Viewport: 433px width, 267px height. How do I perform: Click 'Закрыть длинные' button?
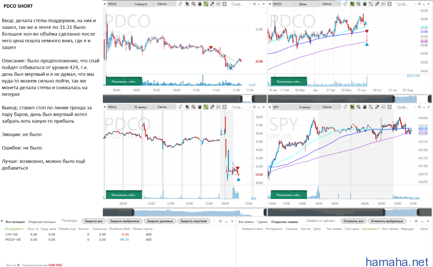(x=160, y=221)
